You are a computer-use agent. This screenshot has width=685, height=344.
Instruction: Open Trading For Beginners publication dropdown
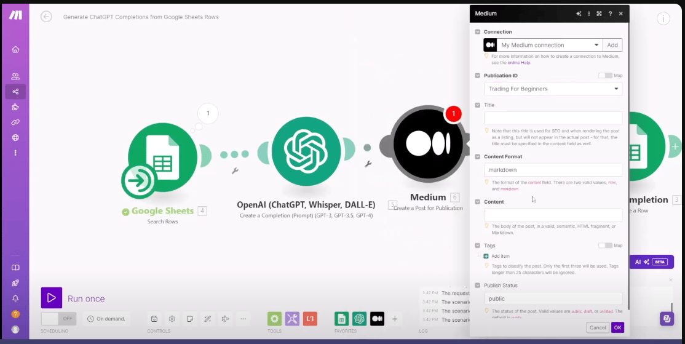coord(553,89)
